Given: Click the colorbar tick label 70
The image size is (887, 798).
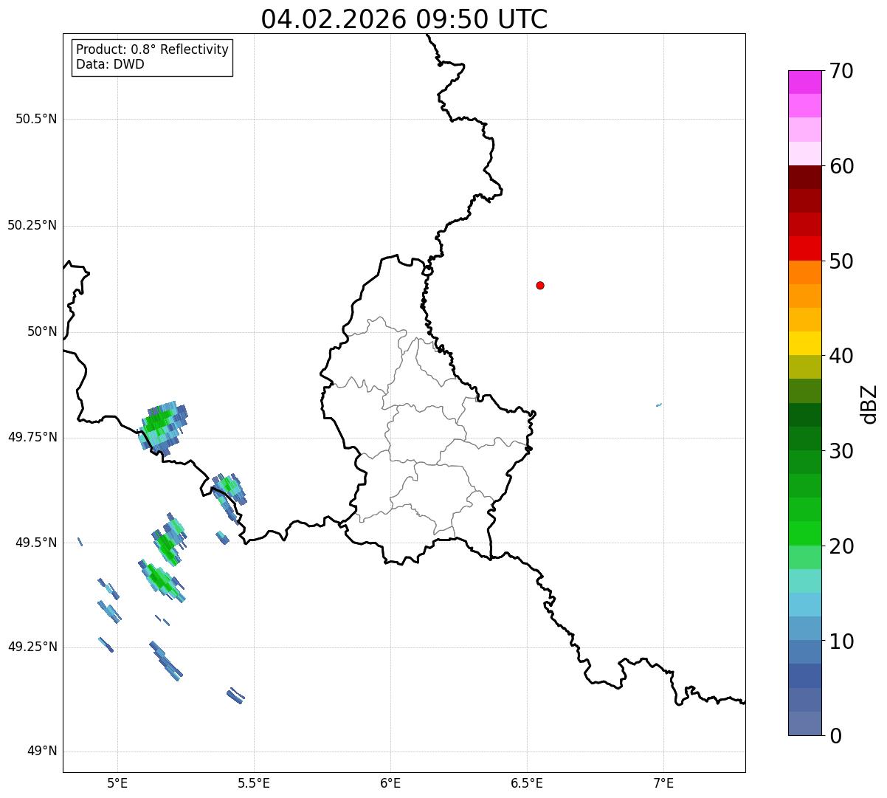Looking at the screenshot, I should coord(841,71).
